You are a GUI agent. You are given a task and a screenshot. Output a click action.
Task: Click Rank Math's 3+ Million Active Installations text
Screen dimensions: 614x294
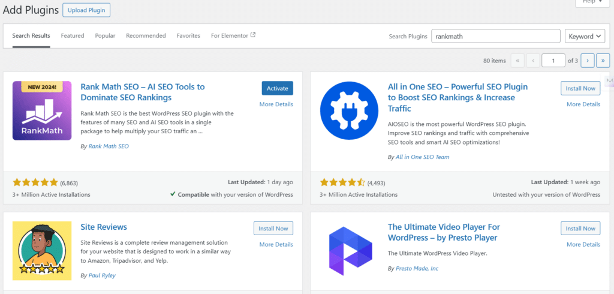[52, 194]
